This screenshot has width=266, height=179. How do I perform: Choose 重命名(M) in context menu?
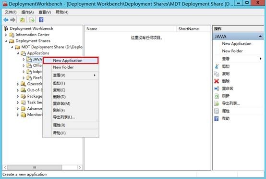click(x=71, y=103)
